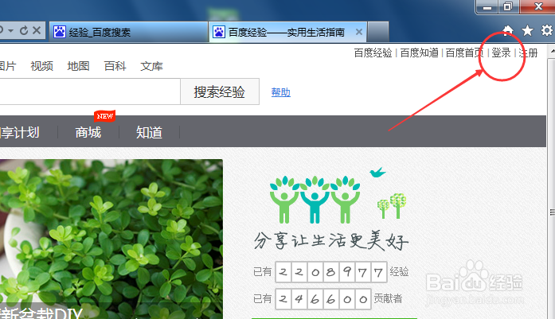The height and width of the screenshot is (319, 555).
Task: Select the 百科 search category
Action: [115, 66]
